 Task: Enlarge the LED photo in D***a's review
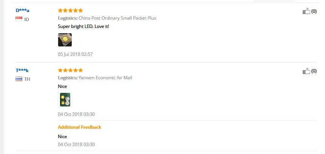click(x=65, y=40)
